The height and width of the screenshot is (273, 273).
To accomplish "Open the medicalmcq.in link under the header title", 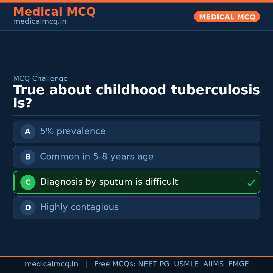I will (40, 22).
